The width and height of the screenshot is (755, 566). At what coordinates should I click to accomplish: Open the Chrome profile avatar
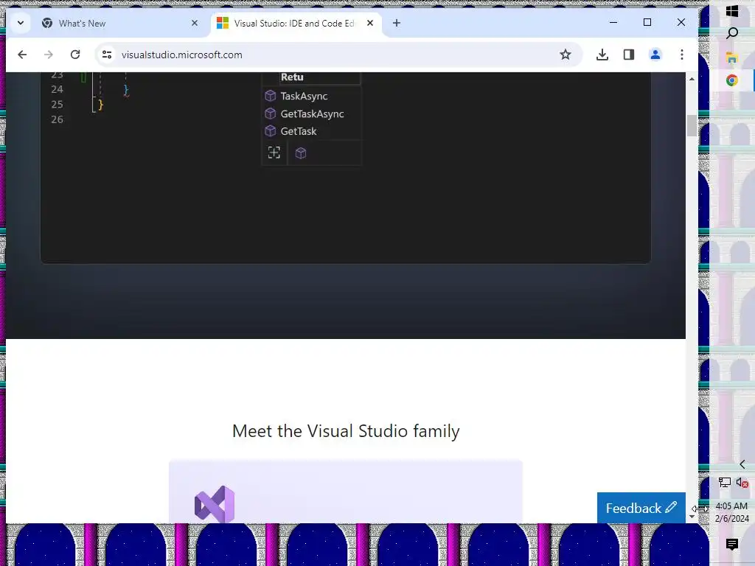(655, 55)
